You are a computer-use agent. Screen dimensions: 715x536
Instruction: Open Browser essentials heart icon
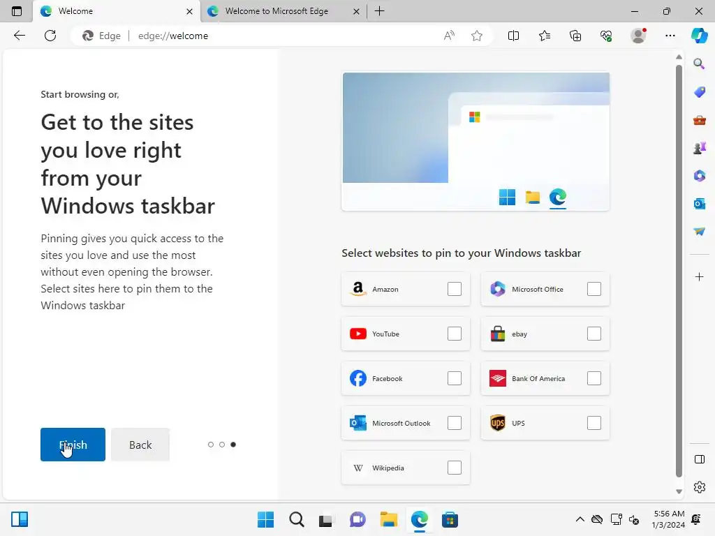pos(606,36)
